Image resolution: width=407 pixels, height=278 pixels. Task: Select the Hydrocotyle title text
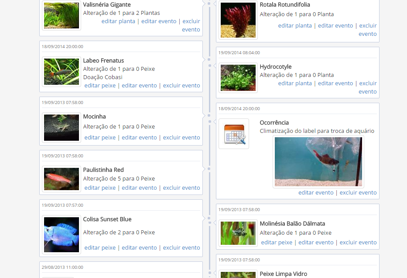(276, 67)
